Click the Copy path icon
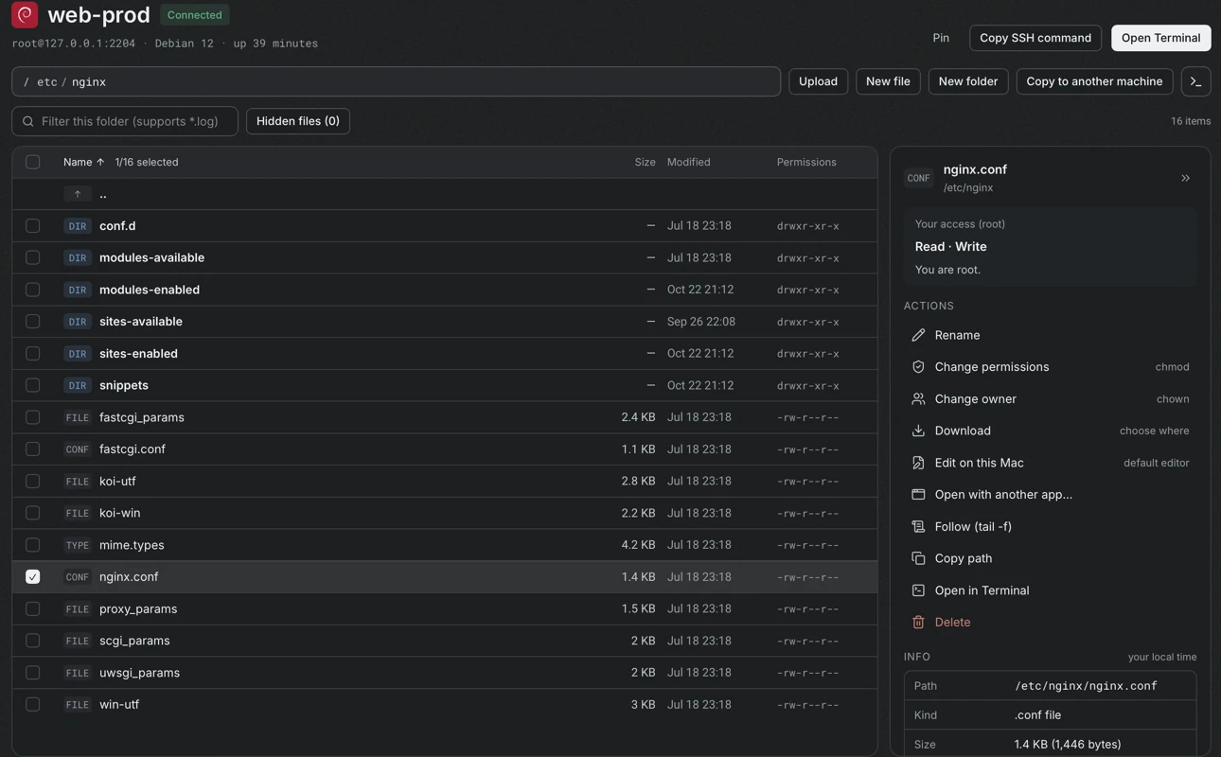Image resolution: width=1221 pixels, height=757 pixels. (918, 558)
